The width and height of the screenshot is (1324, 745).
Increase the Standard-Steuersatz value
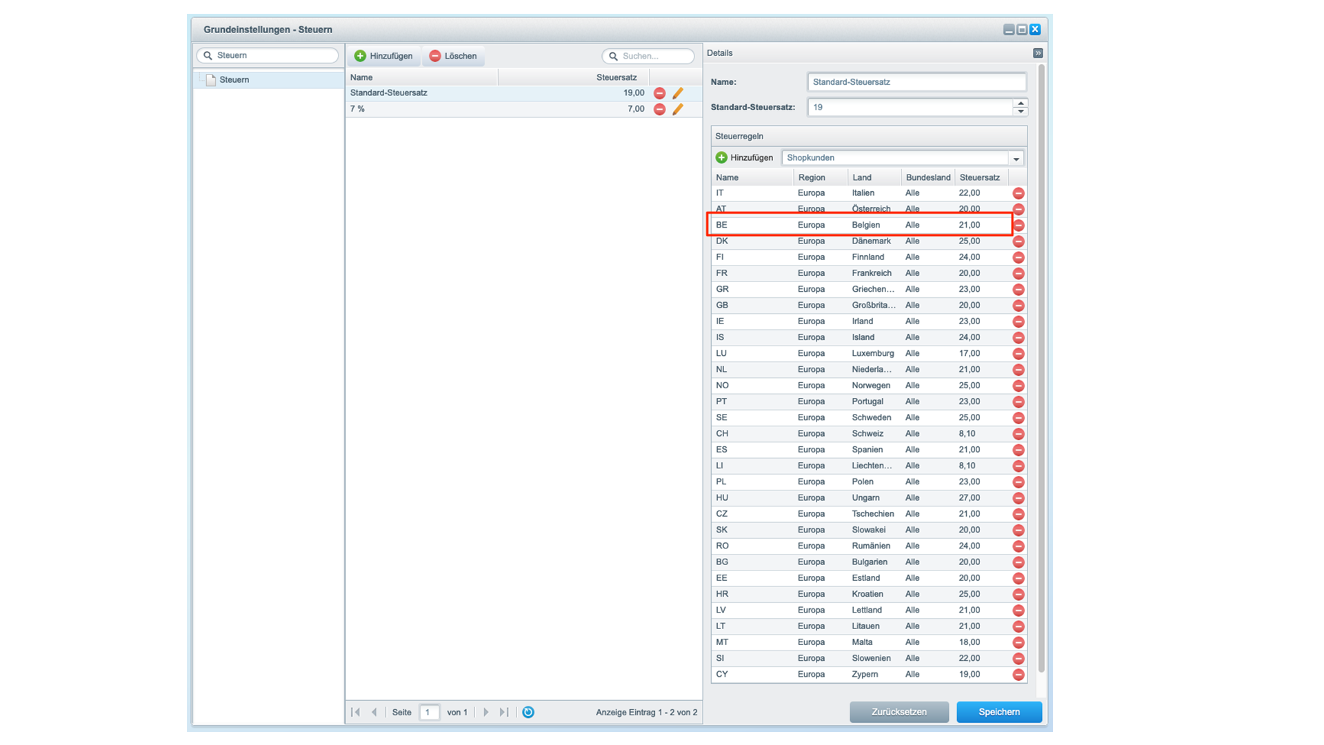[x=1021, y=103]
